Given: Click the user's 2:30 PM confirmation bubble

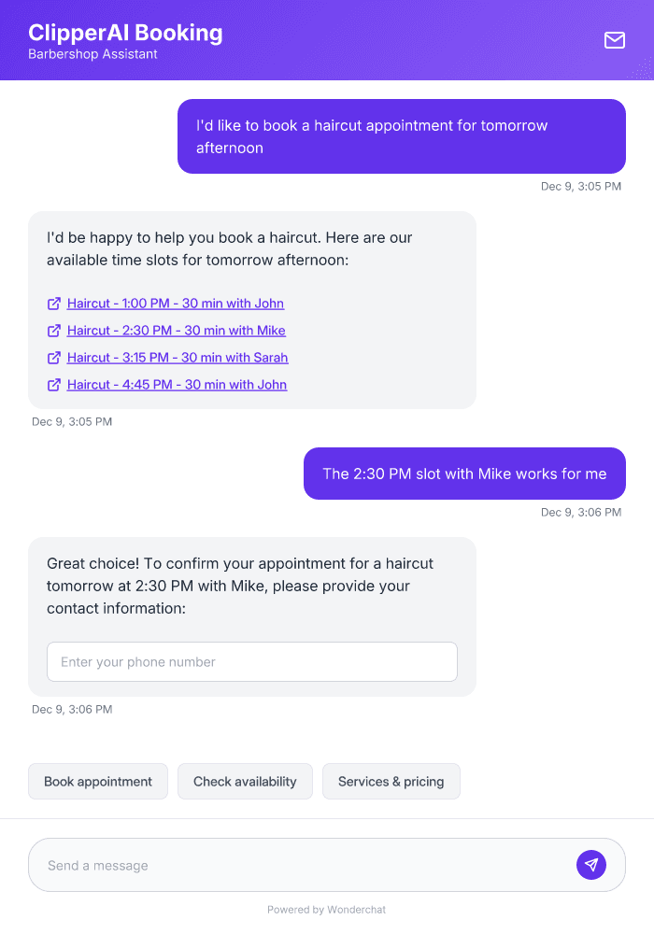Looking at the screenshot, I should [464, 474].
